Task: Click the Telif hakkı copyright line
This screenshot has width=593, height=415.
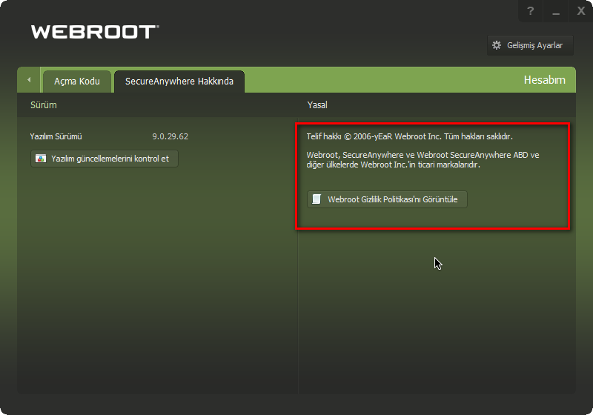Action: [410, 136]
